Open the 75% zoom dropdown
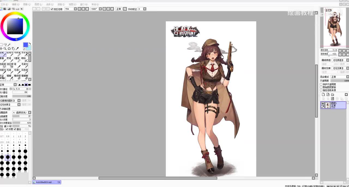This screenshot has height=187, width=349. [75, 9]
